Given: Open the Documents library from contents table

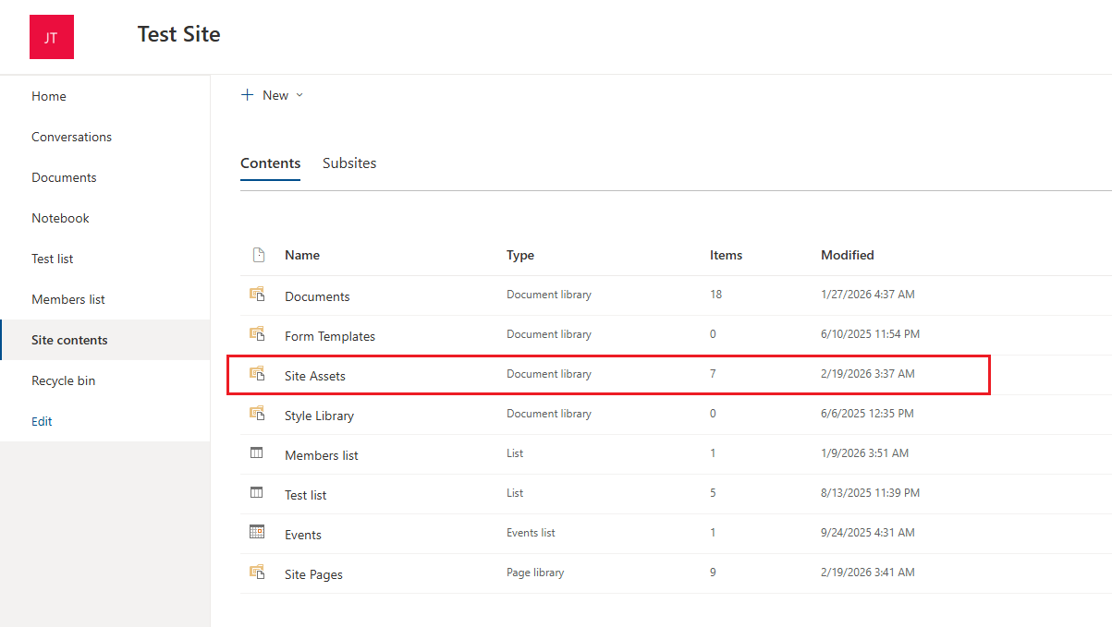Looking at the screenshot, I should tap(317, 296).
